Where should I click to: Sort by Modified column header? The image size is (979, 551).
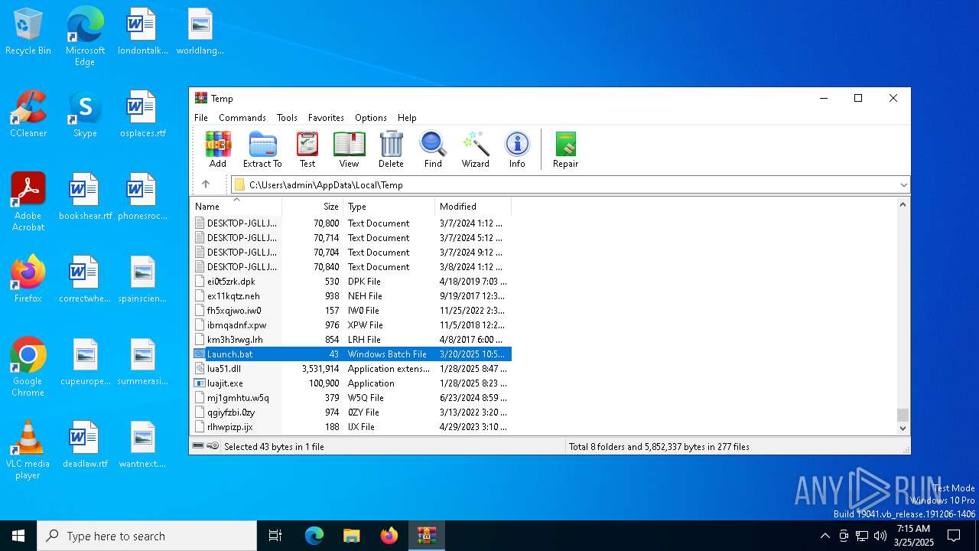tap(473, 207)
